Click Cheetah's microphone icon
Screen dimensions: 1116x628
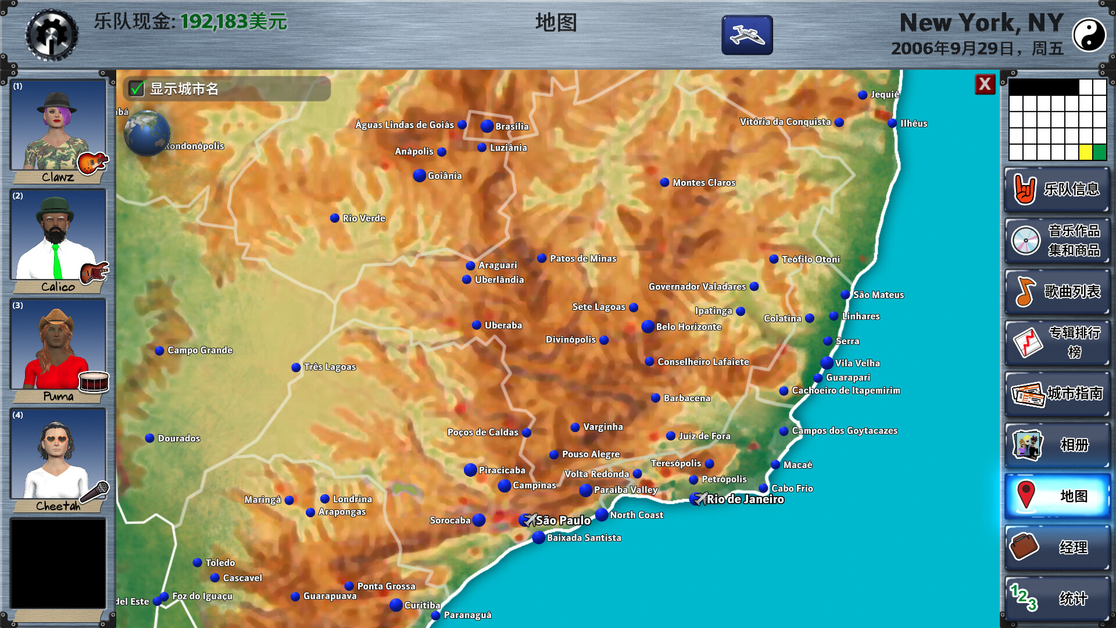click(95, 492)
